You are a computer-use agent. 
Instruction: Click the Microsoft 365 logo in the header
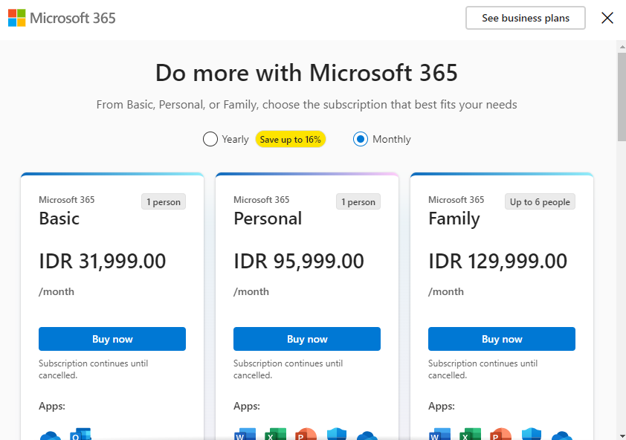pos(62,18)
